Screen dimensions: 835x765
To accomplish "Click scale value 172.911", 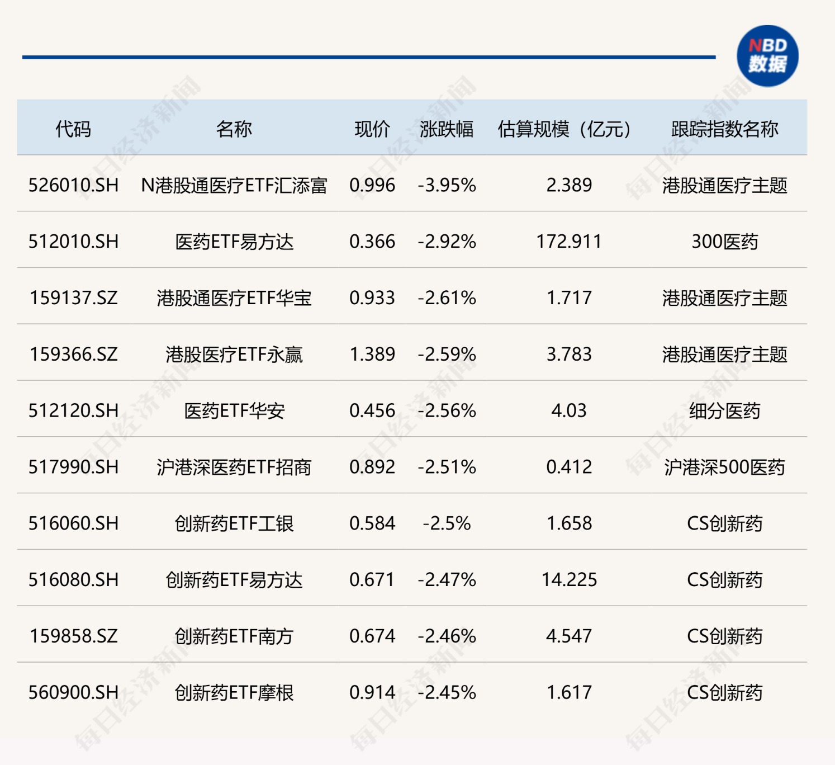I will pos(569,242).
